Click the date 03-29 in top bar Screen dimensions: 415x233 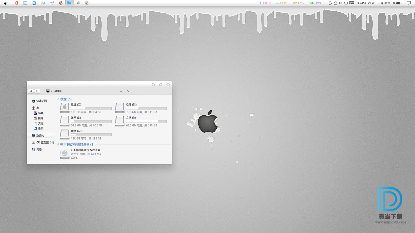click(x=361, y=3)
